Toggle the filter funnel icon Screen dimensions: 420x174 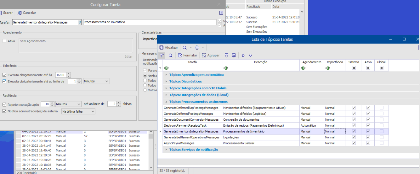click(x=162, y=55)
